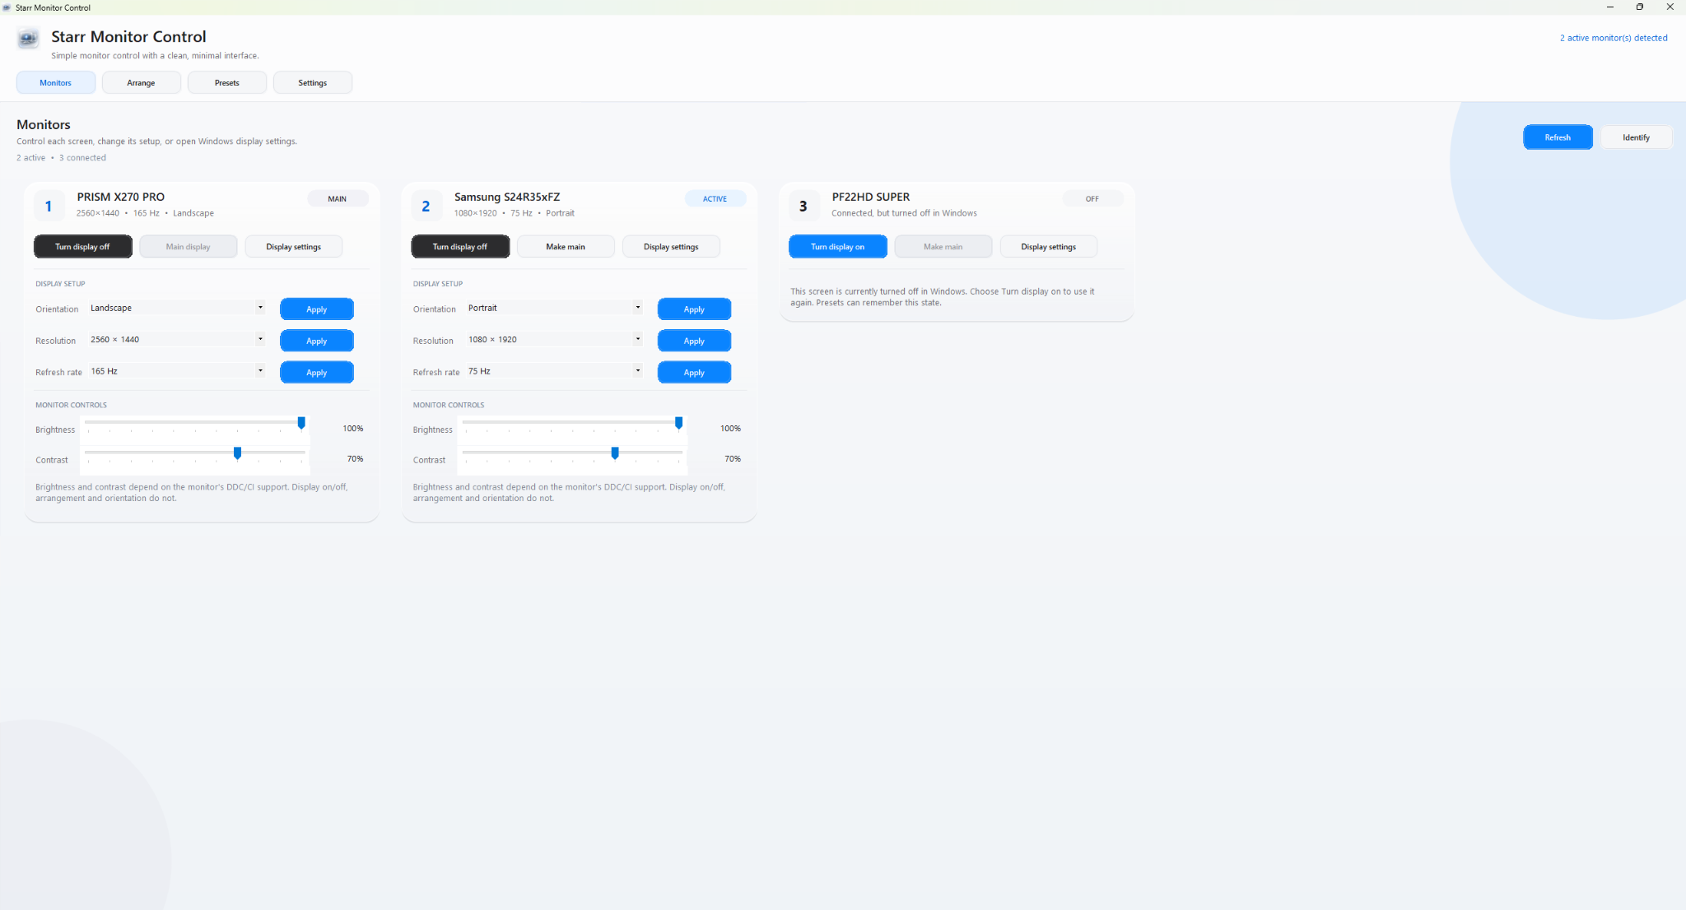Click monitor number 2 badge

coord(426,206)
